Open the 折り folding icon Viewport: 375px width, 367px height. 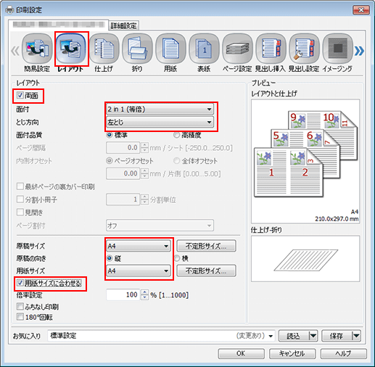click(137, 49)
